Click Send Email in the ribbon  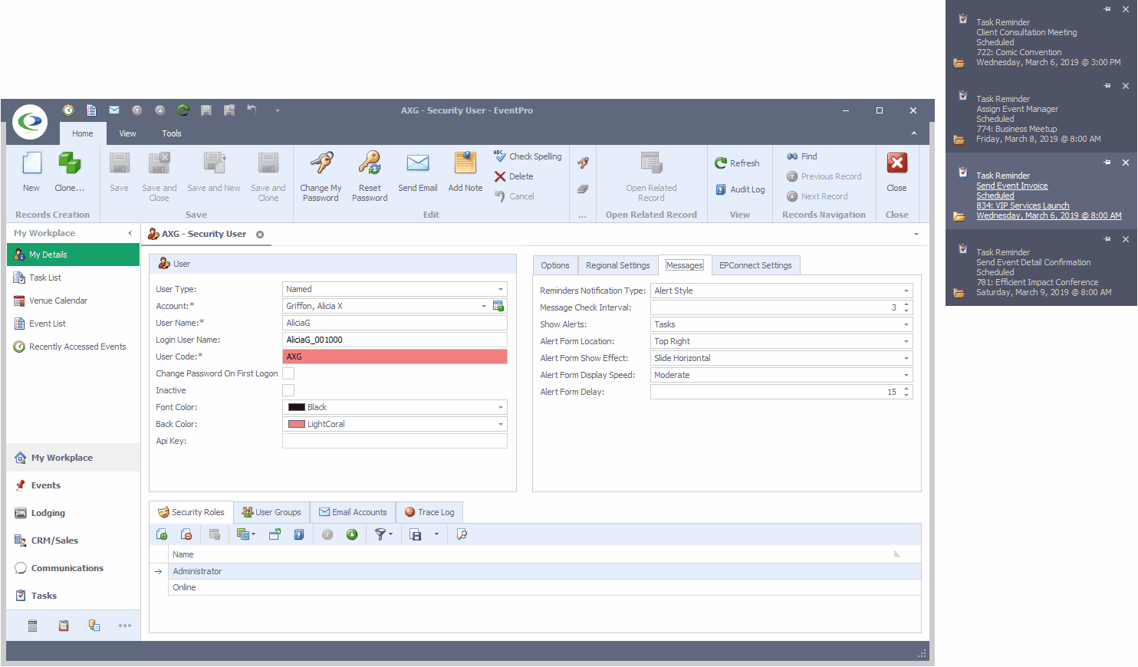[x=418, y=172]
